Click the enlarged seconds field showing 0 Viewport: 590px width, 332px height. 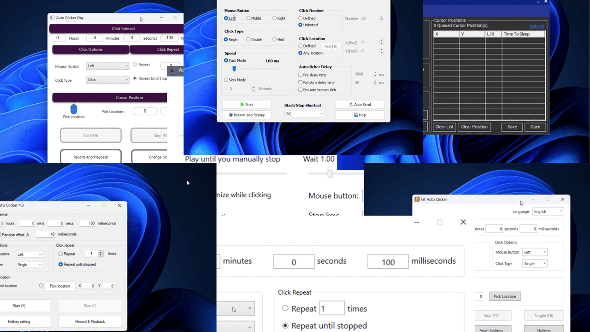point(294,261)
